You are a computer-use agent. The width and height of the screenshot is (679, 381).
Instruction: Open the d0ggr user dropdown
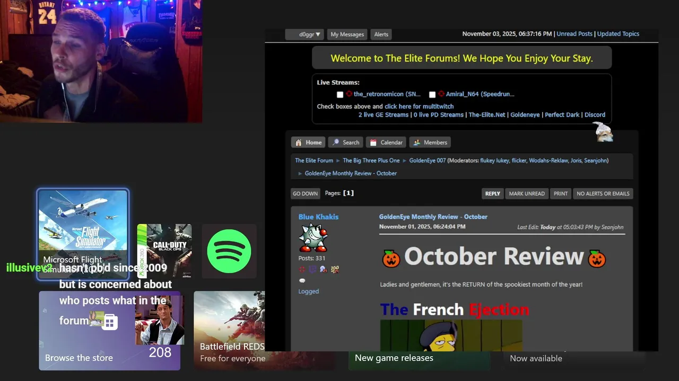tap(304, 34)
